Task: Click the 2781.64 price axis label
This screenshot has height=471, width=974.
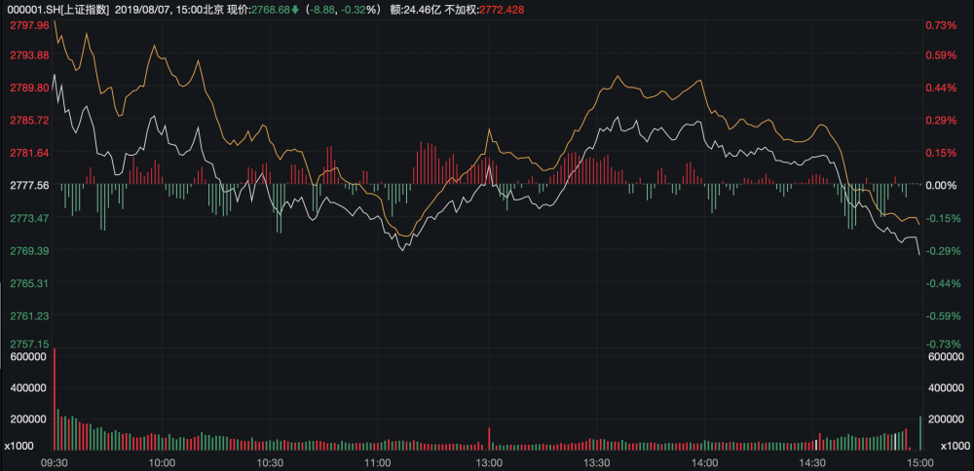Action: (30, 153)
